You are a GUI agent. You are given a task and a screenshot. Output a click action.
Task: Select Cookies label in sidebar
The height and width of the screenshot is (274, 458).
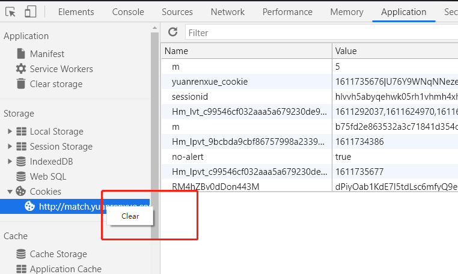click(x=45, y=192)
